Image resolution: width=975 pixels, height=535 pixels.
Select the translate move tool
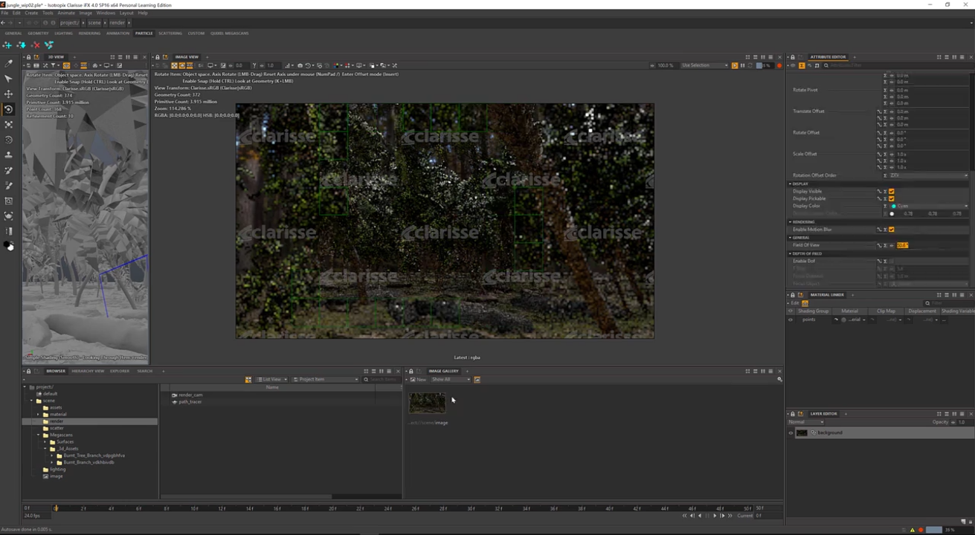[9, 94]
